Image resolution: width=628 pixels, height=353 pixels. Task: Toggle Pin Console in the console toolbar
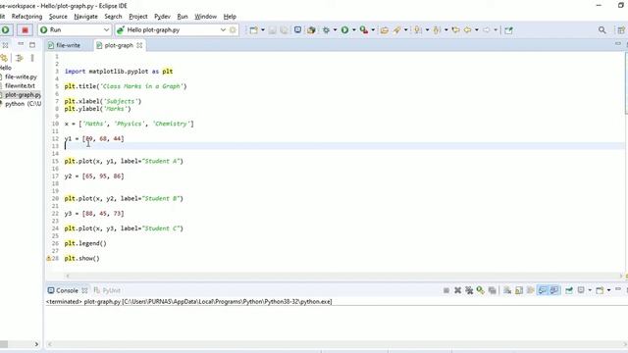point(569,290)
